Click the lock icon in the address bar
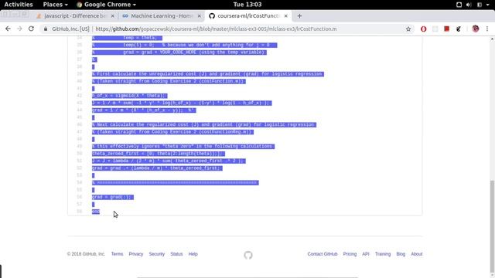This screenshot has width=495, height=278. point(46,29)
